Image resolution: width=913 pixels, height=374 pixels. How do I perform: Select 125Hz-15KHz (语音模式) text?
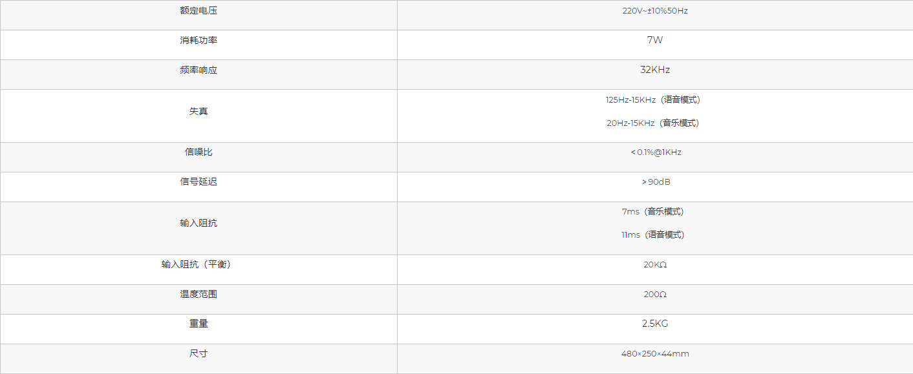(x=653, y=100)
